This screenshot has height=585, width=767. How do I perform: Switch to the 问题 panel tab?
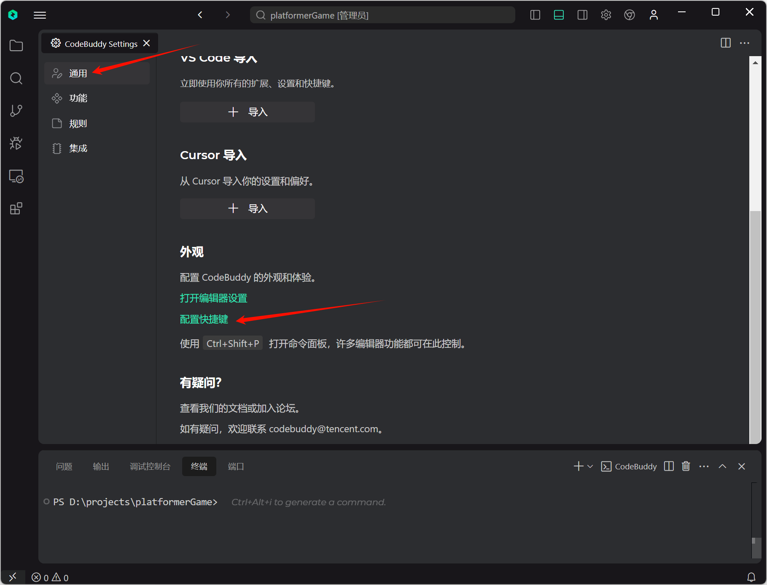point(64,466)
